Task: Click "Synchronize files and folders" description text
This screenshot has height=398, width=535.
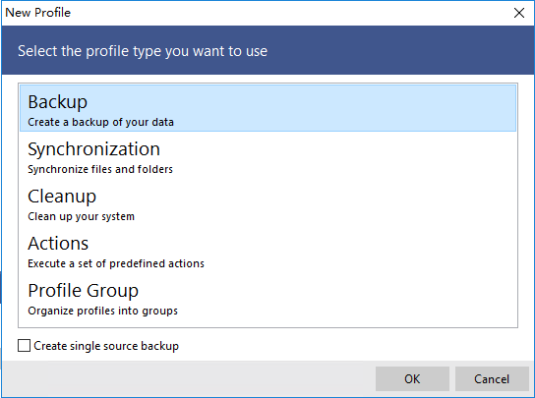Action: click(x=100, y=169)
